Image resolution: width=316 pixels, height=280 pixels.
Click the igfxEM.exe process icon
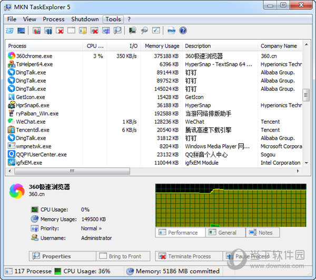tap(12, 163)
